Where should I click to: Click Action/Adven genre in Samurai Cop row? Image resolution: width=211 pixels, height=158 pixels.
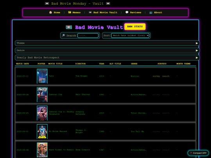pos(138,94)
